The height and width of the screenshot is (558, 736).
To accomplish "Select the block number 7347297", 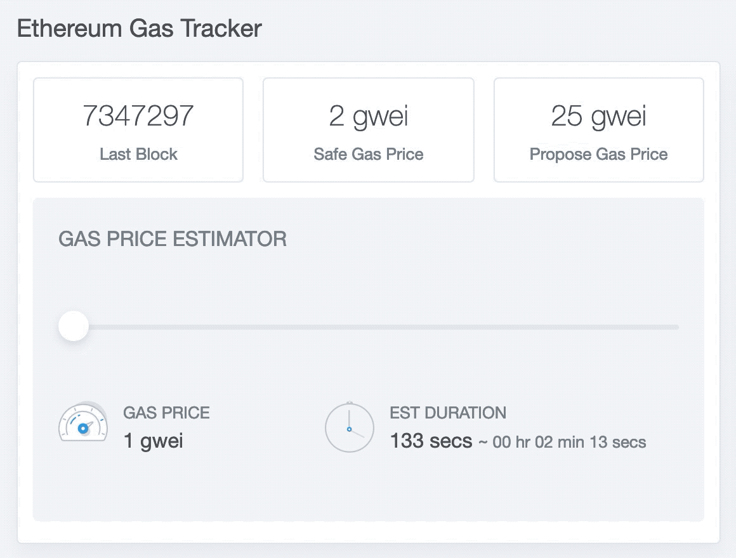I will (x=138, y=115).
